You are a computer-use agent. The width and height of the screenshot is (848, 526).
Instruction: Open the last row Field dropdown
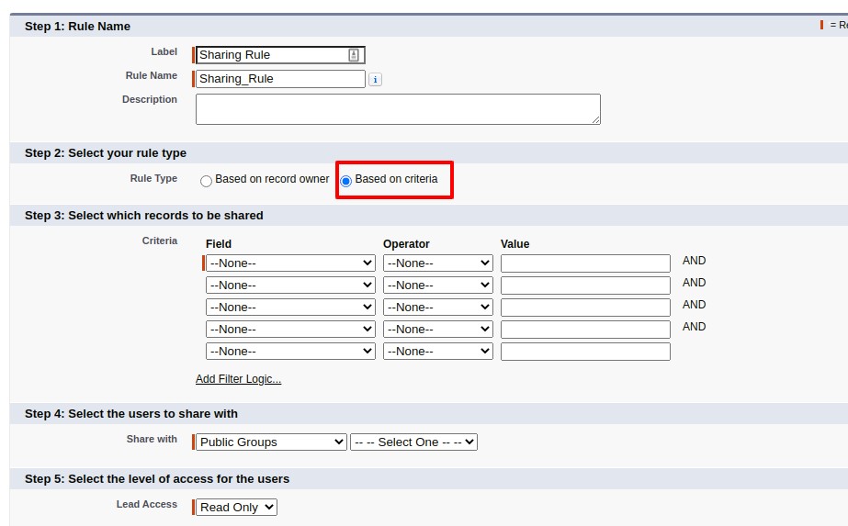point(290,352)
